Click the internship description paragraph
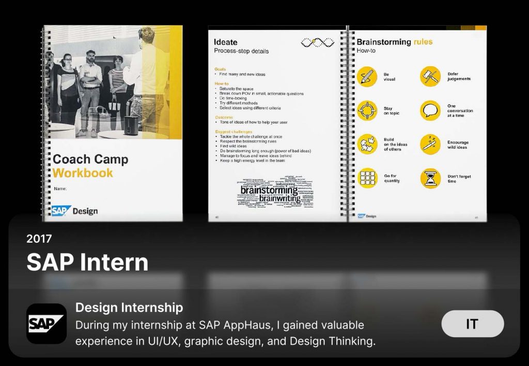Viewport: 529px width, 366px height. click(225, 333)
